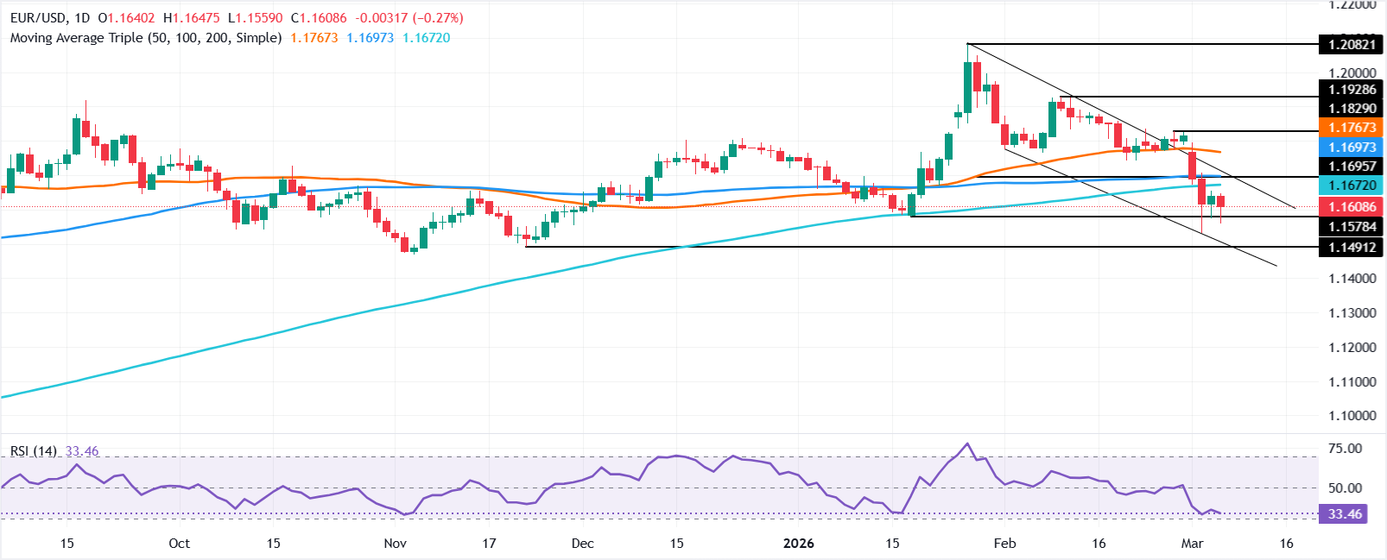Click the Nov label on the time axis
1387x560 pixels.
[395, 544]
